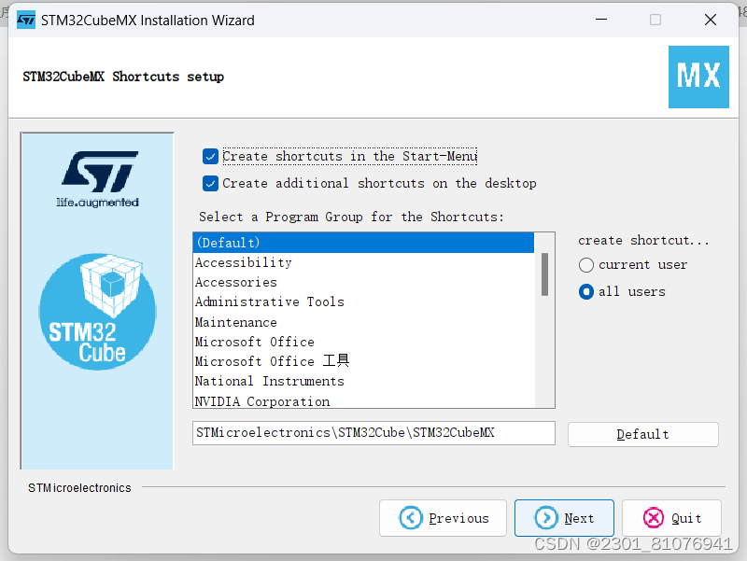Click the ST life.augmented logo

tap(98, 179)
